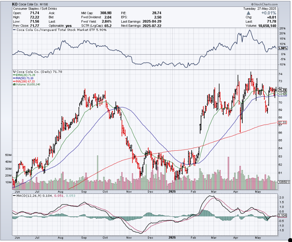
Task: Select the Low value 71.56
Action: pyautogui.click(x=35, y=21)
